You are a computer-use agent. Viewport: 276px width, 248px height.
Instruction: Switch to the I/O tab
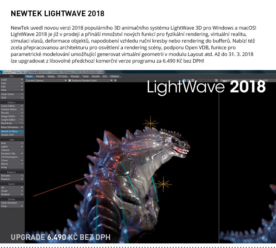click(105, 76)
